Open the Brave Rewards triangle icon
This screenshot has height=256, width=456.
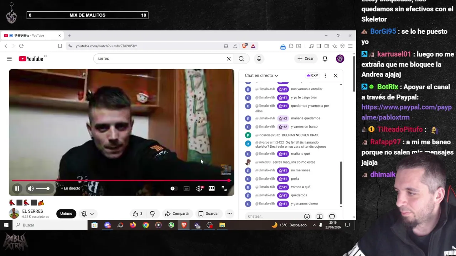click(x=253, y=46)
